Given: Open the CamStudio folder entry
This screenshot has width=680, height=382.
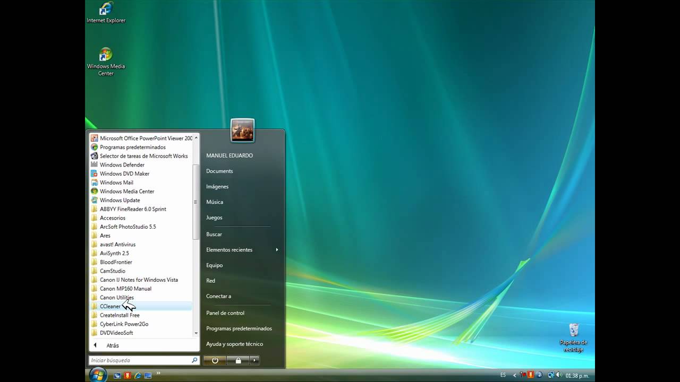Looking at the screenshot, I should (x=141, y=271).
